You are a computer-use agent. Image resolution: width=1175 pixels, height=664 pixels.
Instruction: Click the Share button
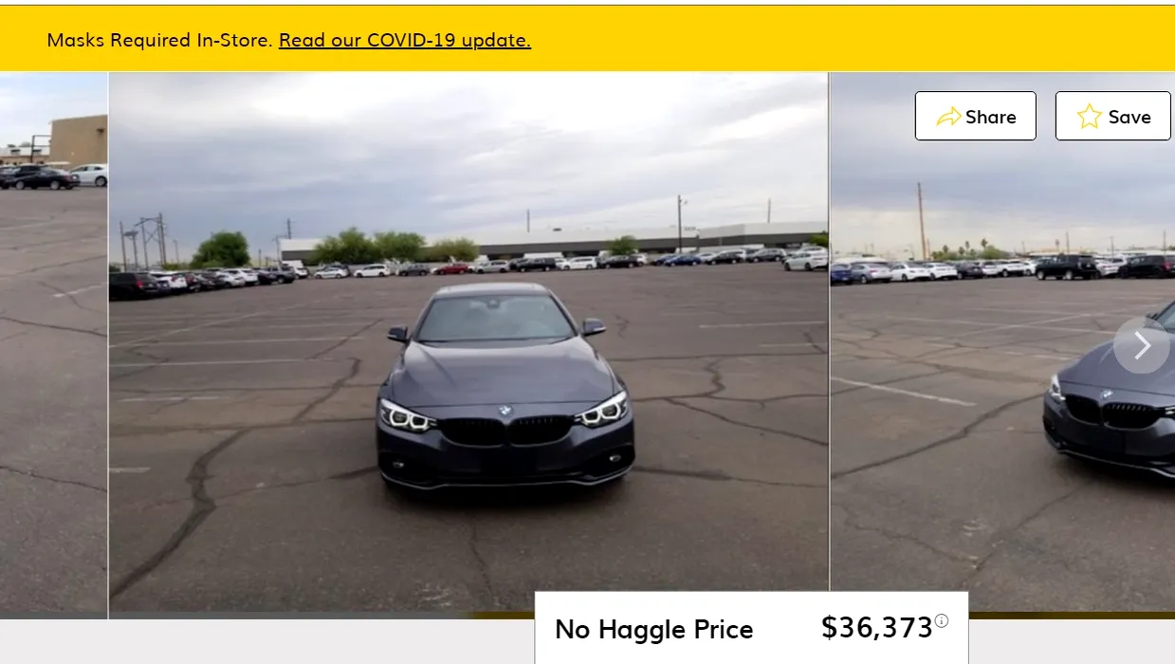pos(975,116)
